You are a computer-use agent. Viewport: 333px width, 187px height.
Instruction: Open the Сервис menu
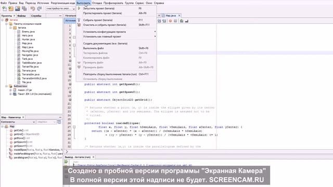click(x=139, y=3)
